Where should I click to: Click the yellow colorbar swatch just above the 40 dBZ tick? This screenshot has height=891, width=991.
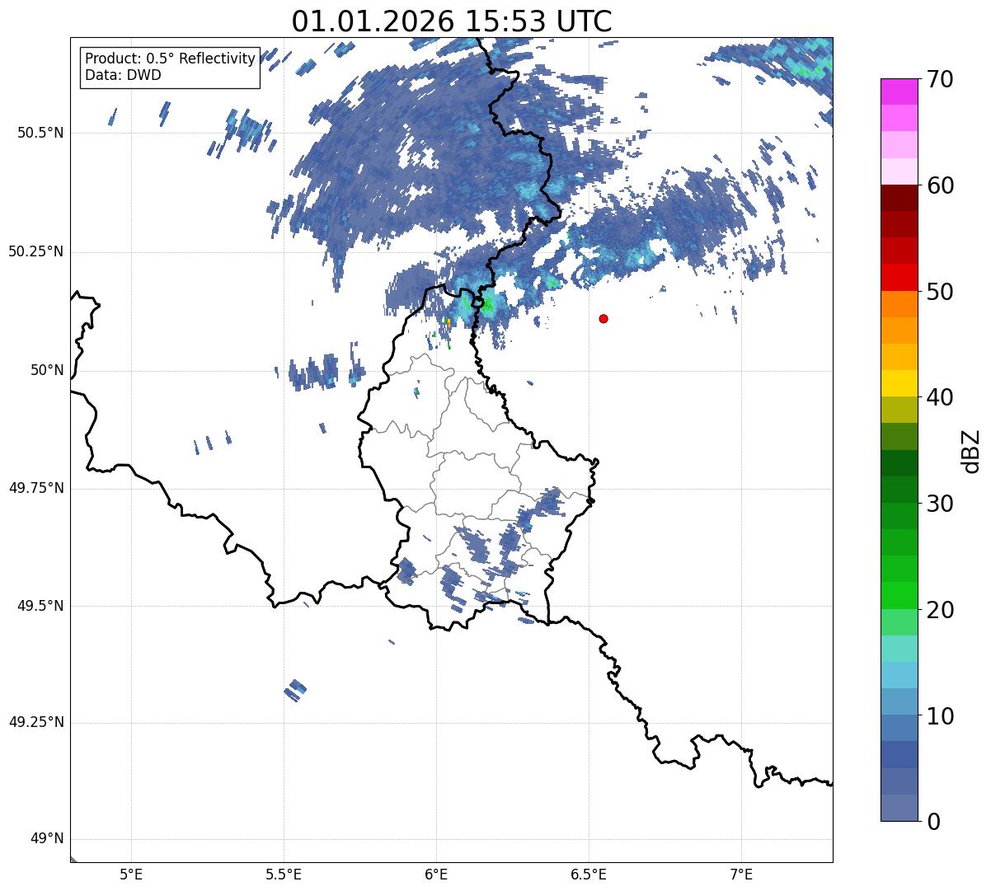(899, 384)
